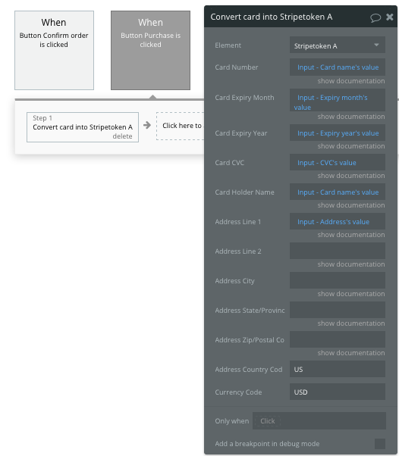
Task: Click the Only when condition field
Action: click(x=319, y=421)
